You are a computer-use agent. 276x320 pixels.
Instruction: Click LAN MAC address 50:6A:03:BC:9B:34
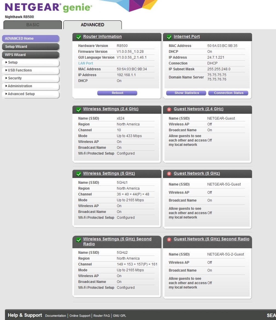click(132, 69)
